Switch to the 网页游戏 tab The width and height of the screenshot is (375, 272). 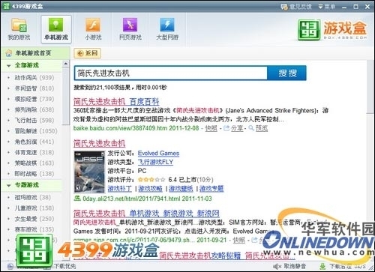(130, 29)
